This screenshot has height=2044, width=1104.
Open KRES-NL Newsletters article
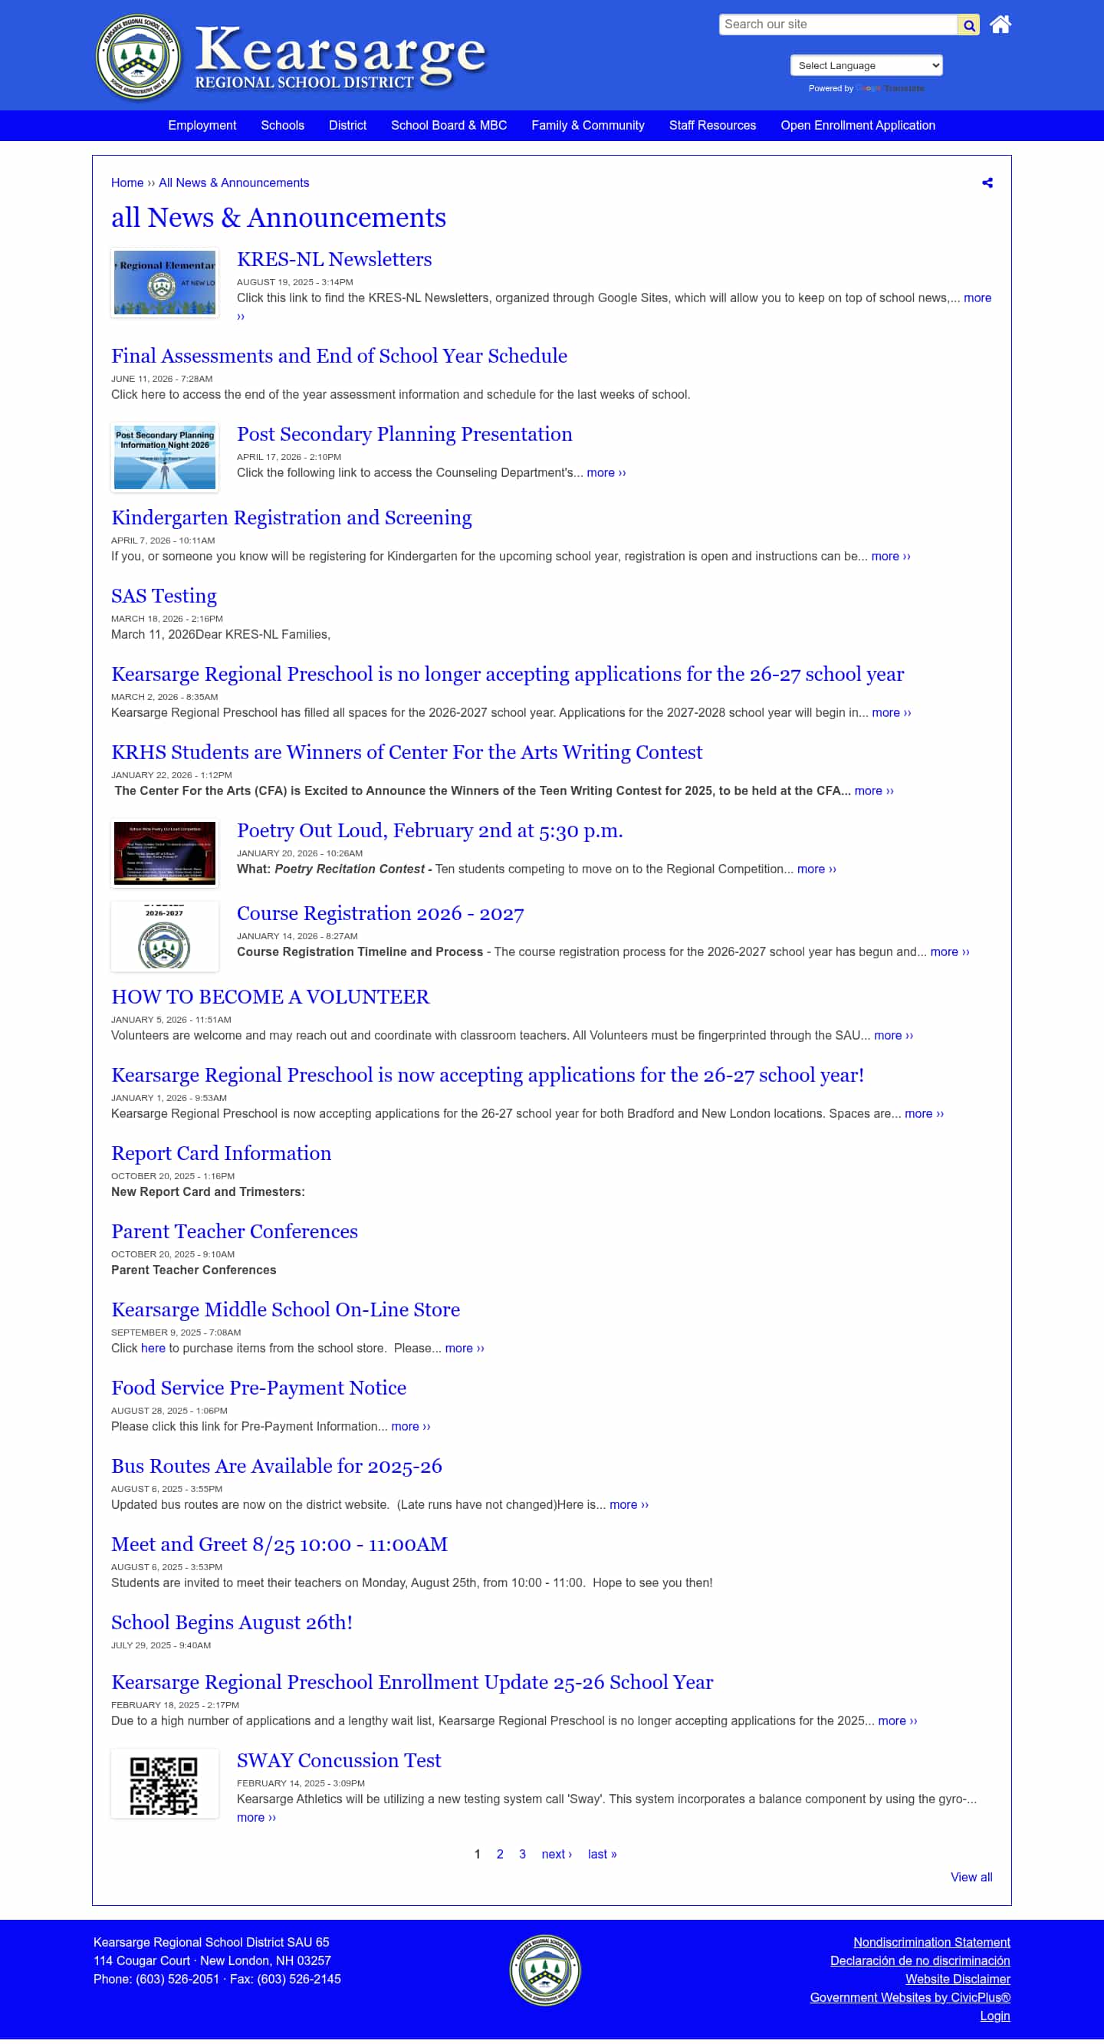point(334,259)
